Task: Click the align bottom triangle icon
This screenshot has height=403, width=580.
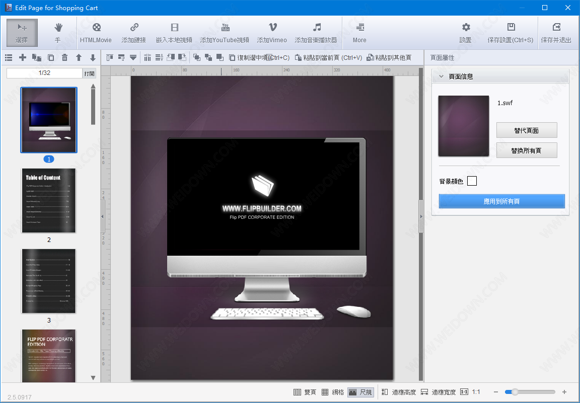Action: coord(133,58)
